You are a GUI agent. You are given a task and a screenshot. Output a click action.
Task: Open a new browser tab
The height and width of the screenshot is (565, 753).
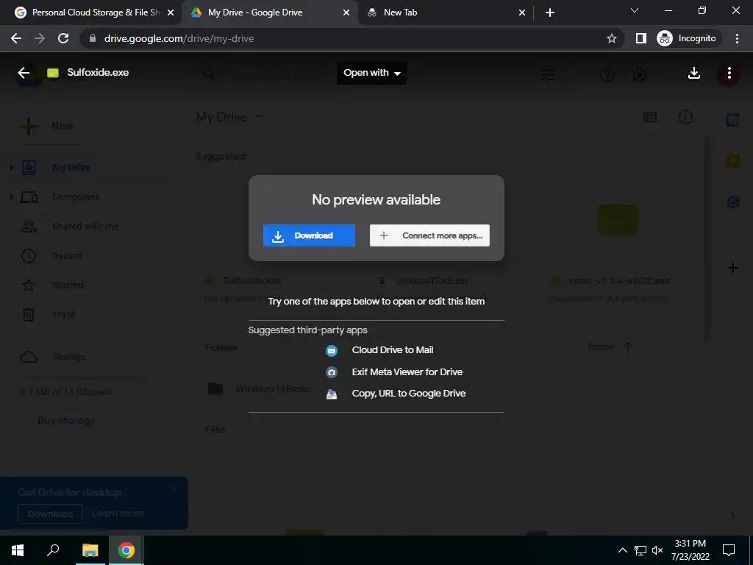(x=550, y=13)
